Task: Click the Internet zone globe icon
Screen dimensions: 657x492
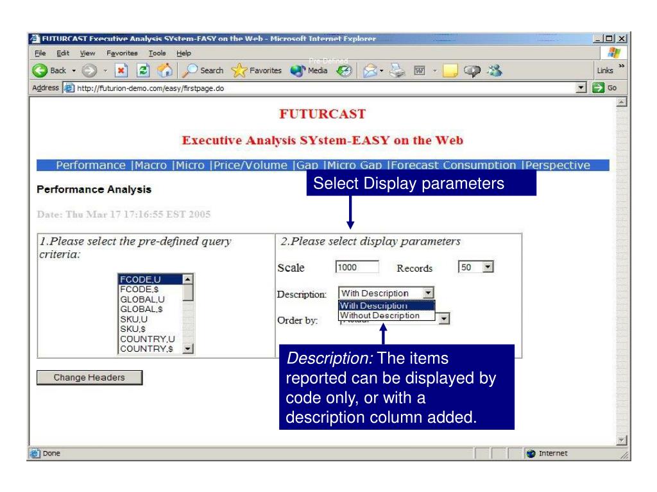Action: point(531,454)
